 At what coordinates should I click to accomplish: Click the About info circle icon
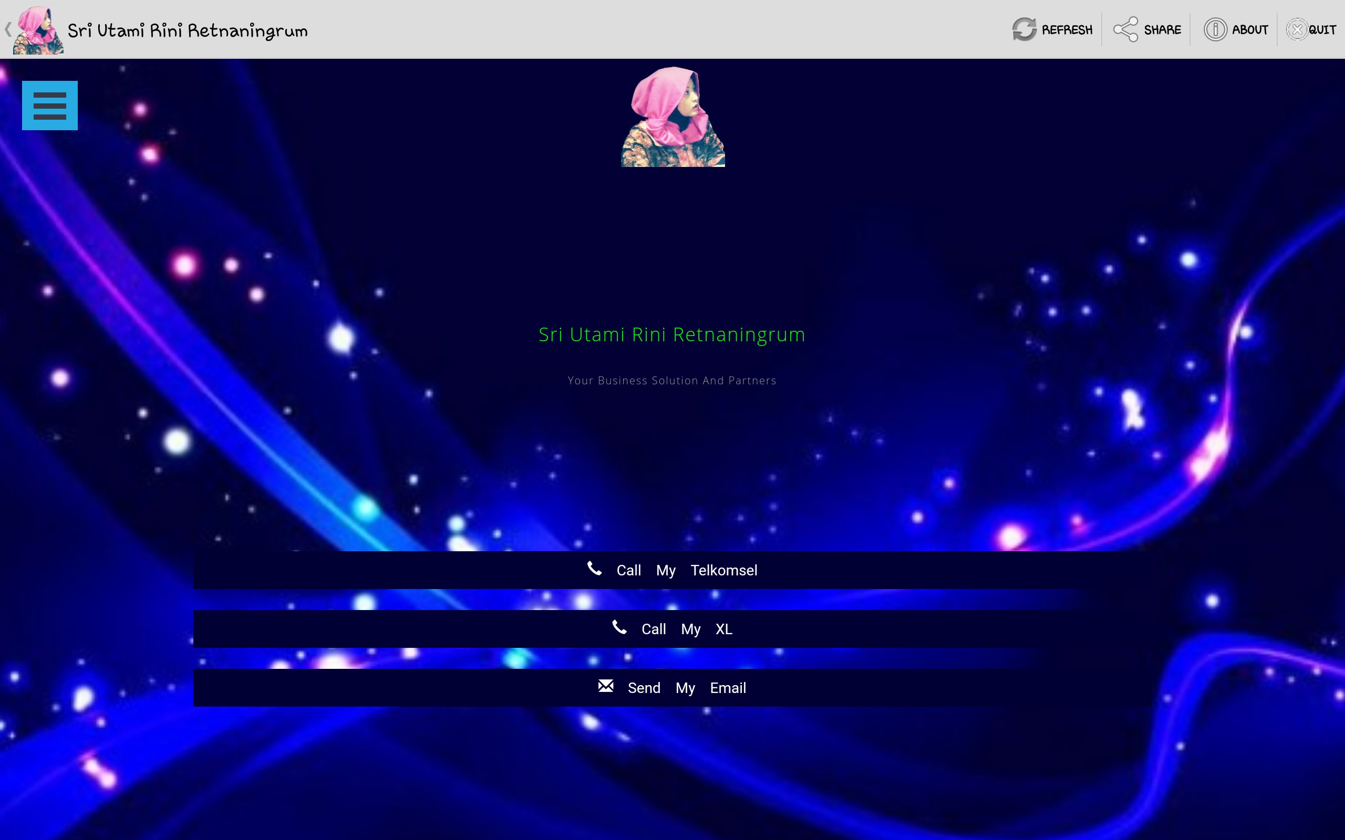(1215, 29)
